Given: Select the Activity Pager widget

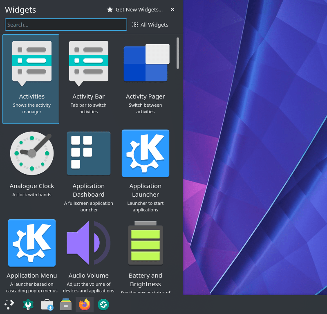Looking at the screenshot, I should [x=146, y=79].
